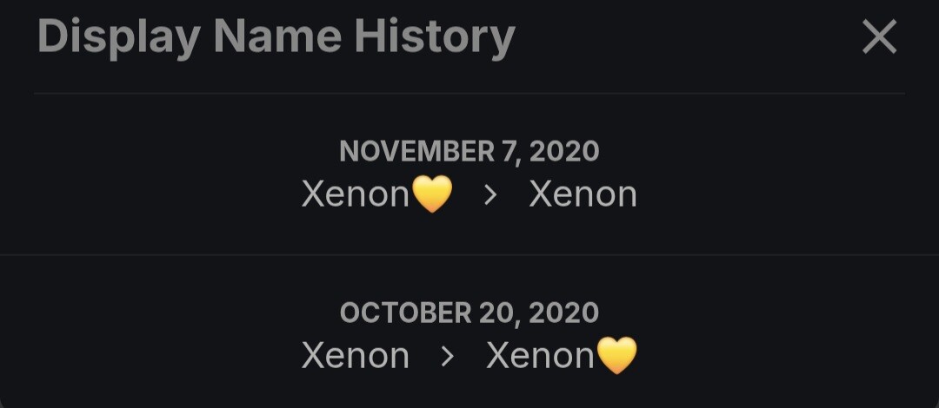Select the OCTOBER 20, 2020 date label
Viewport: 939px width, 408px height.
click(469, 313)
